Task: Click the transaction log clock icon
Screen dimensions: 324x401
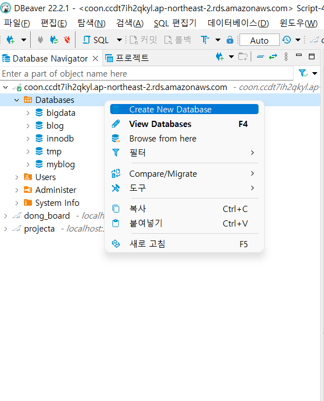Action: tap(287, 40)
